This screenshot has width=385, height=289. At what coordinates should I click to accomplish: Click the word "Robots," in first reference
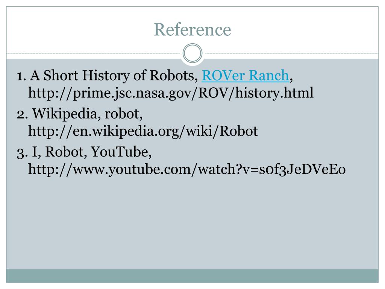click(174, 75)
